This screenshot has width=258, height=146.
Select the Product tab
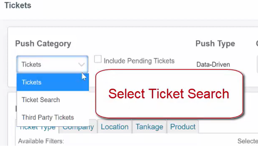[183, 127]
